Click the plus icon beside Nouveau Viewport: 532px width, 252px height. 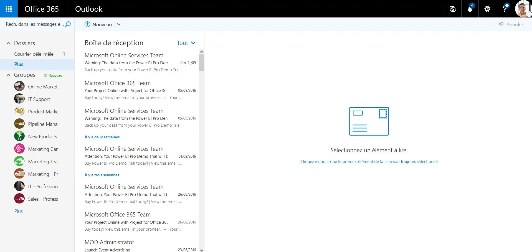tap(87, 24)
